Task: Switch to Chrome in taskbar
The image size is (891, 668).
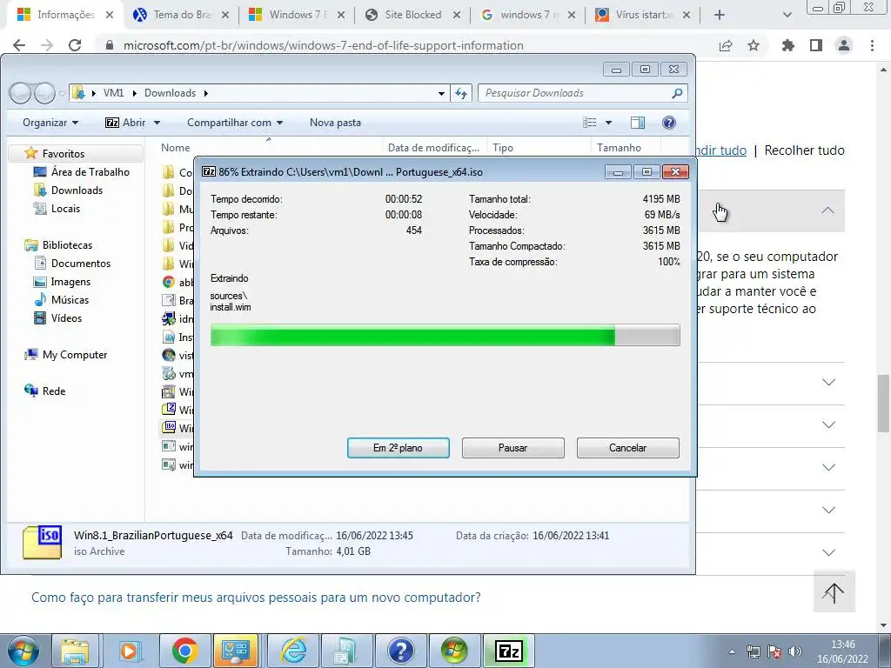Action: pos(184,651)
